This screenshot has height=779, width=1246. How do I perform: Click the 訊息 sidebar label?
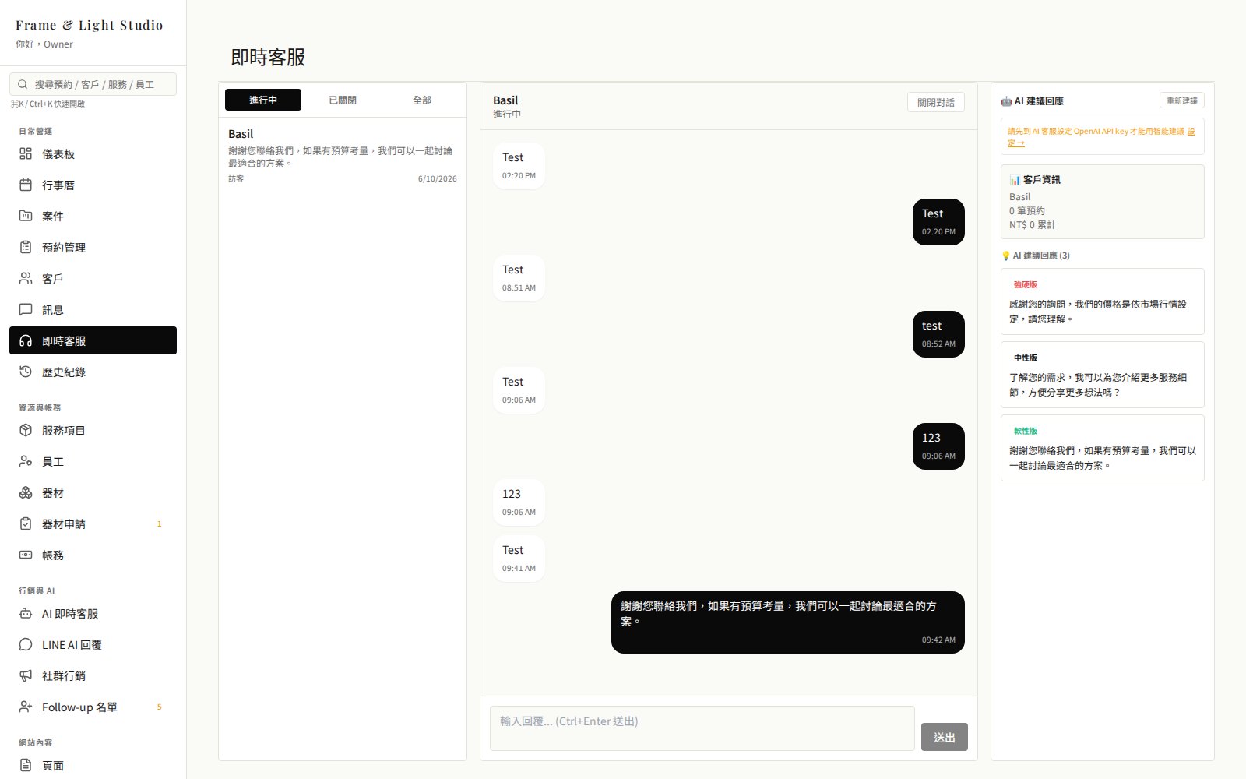pos(53,309)
